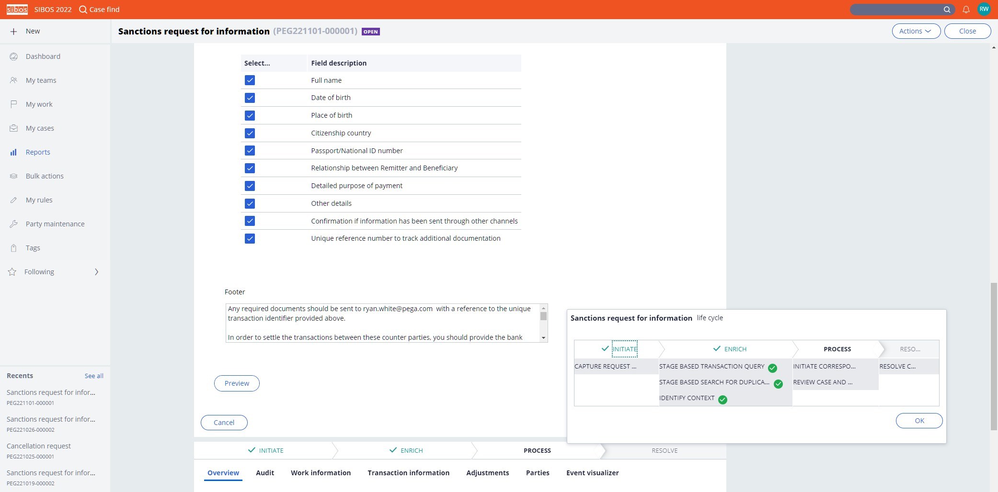Click the RW user avatar
This screenshot has width=998, height=492.
pos(984,10)
